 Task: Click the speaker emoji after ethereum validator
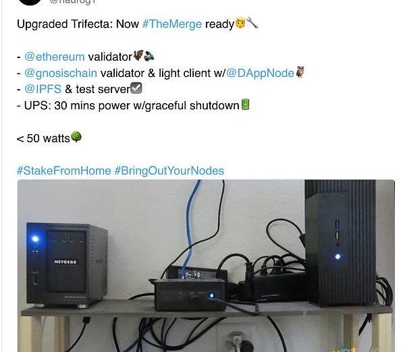coord(149,56)
